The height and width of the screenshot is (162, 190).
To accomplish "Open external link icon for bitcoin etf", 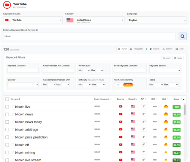I will pos(12,145).
